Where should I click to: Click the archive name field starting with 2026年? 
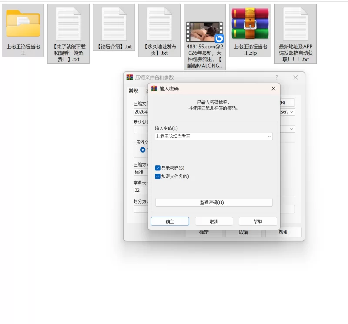(x=141, y=112)
